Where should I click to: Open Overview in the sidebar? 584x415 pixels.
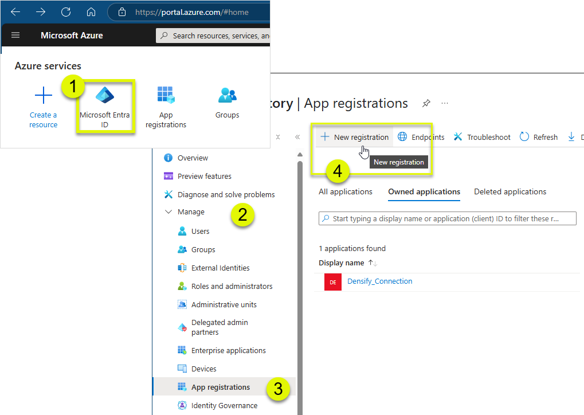tap(192, 158)
